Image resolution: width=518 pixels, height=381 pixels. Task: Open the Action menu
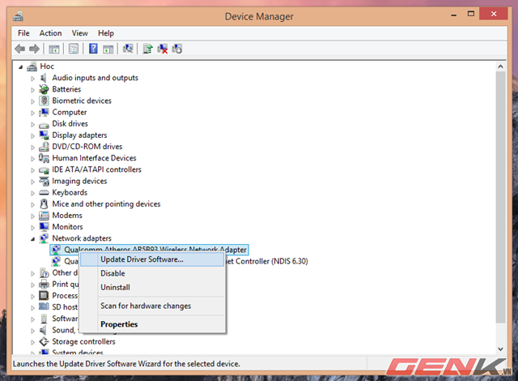50,33
